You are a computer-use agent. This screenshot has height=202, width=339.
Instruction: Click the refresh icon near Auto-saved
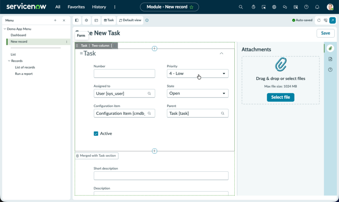[x=319, y=20]
